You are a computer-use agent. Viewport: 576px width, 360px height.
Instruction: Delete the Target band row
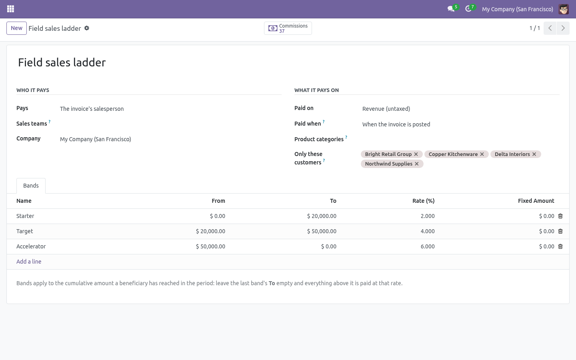[560, 231]
